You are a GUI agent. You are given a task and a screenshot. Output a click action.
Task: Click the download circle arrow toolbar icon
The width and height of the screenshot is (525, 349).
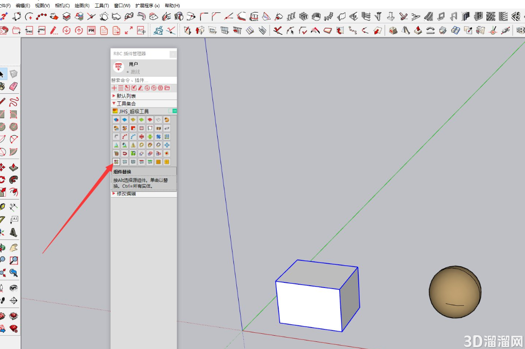tap(66, 31)
